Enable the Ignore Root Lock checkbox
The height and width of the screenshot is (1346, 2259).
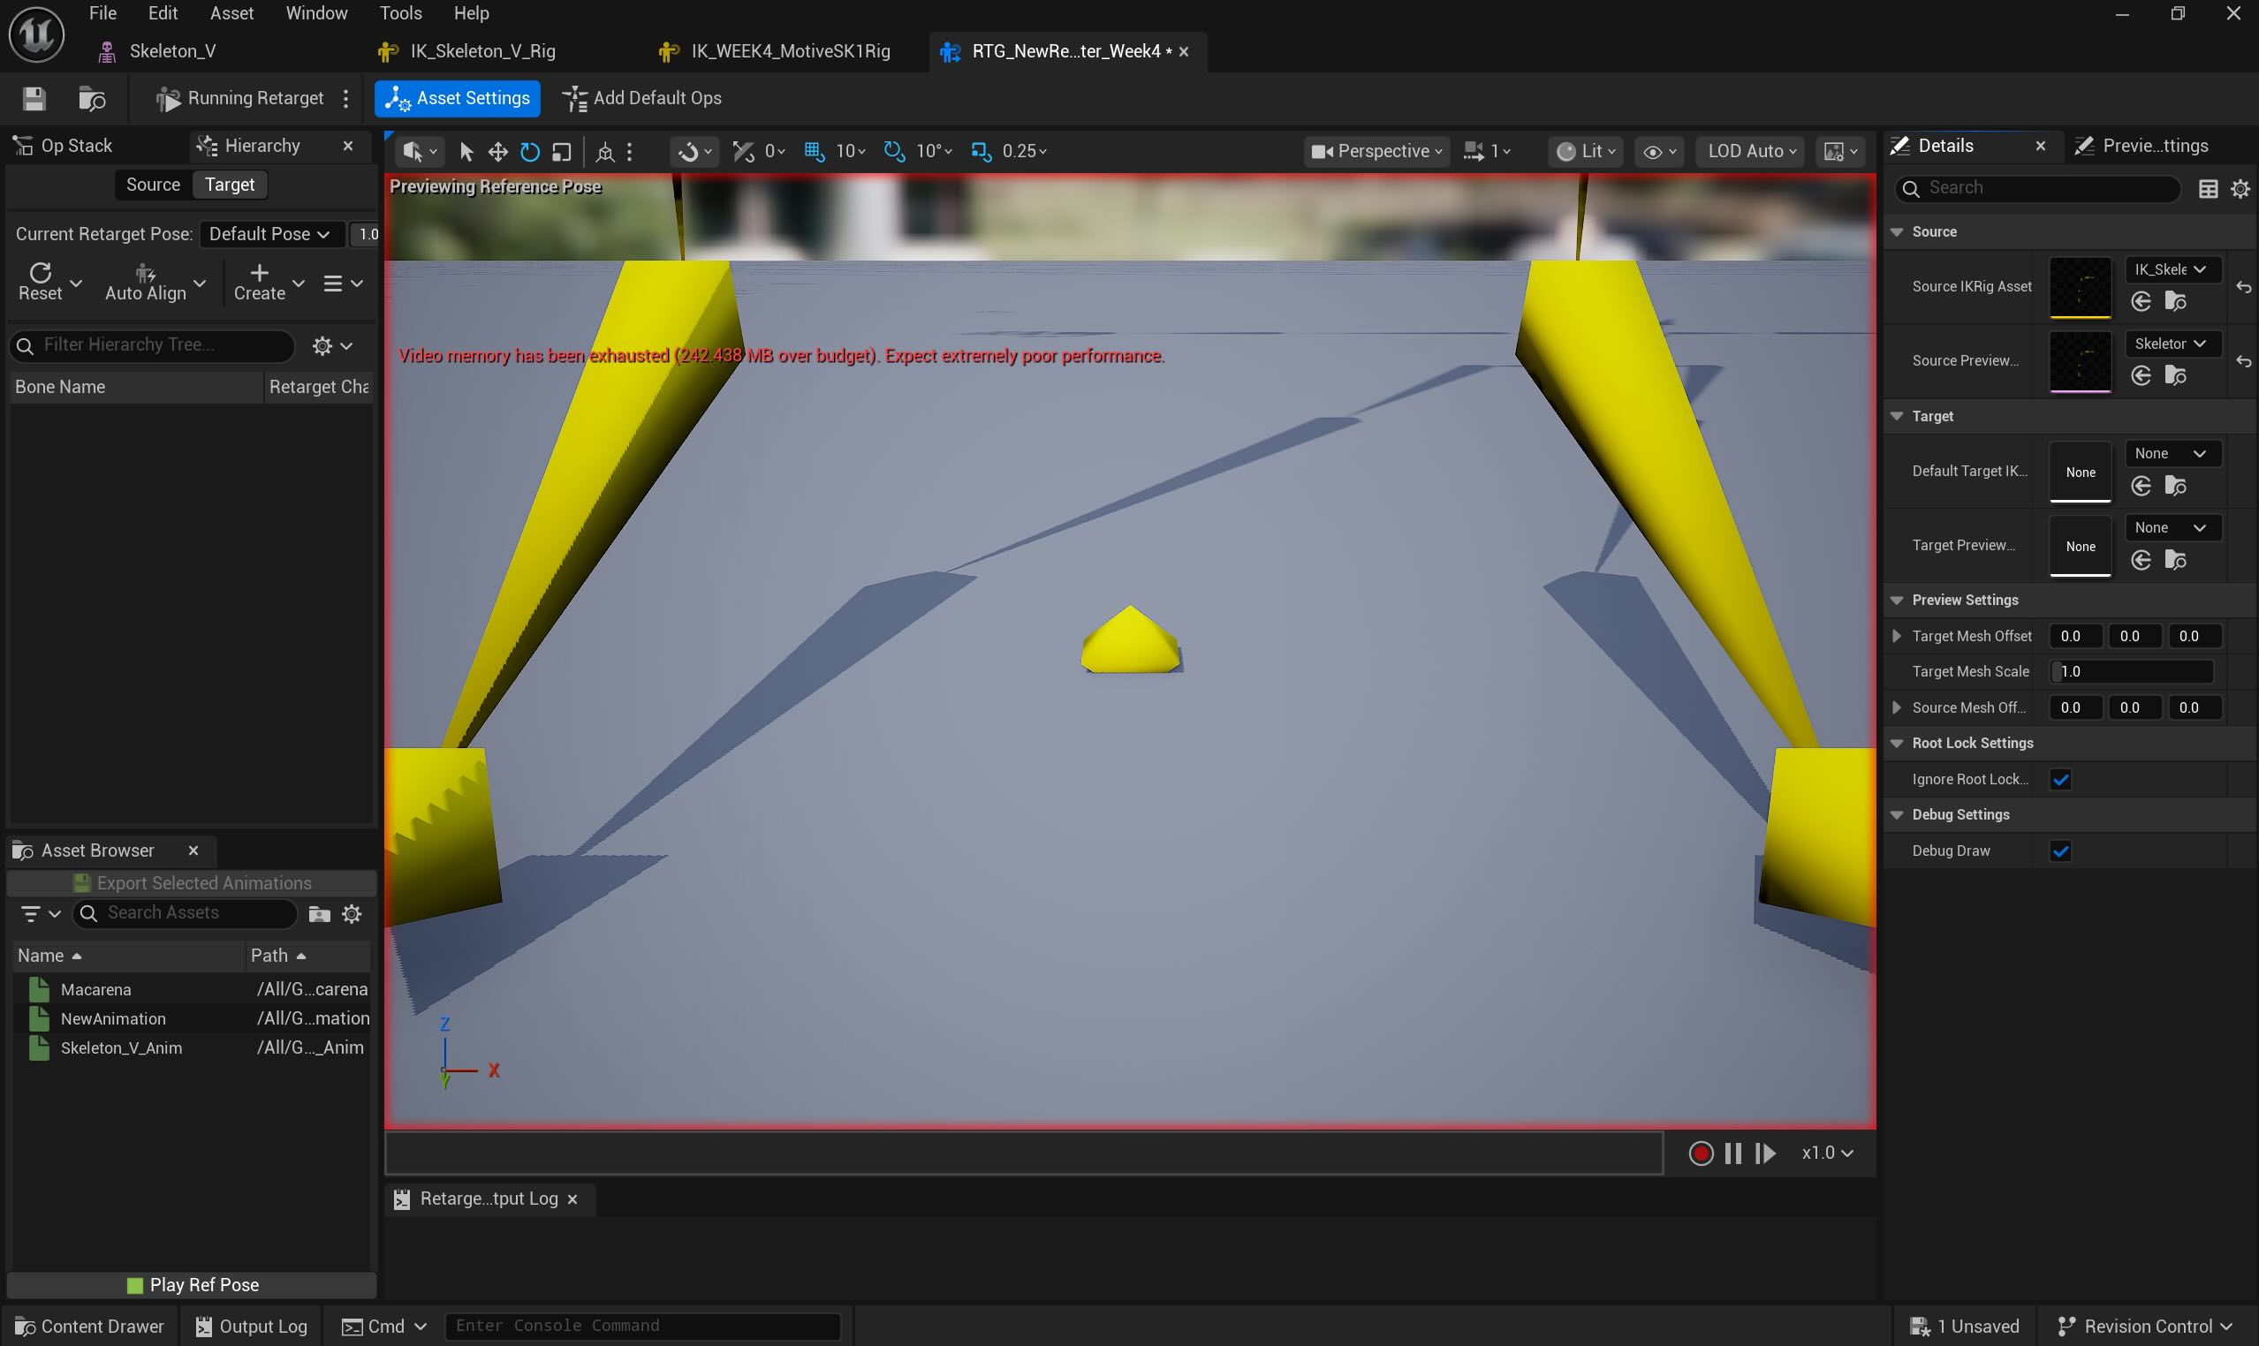[x=2062, y=778]
